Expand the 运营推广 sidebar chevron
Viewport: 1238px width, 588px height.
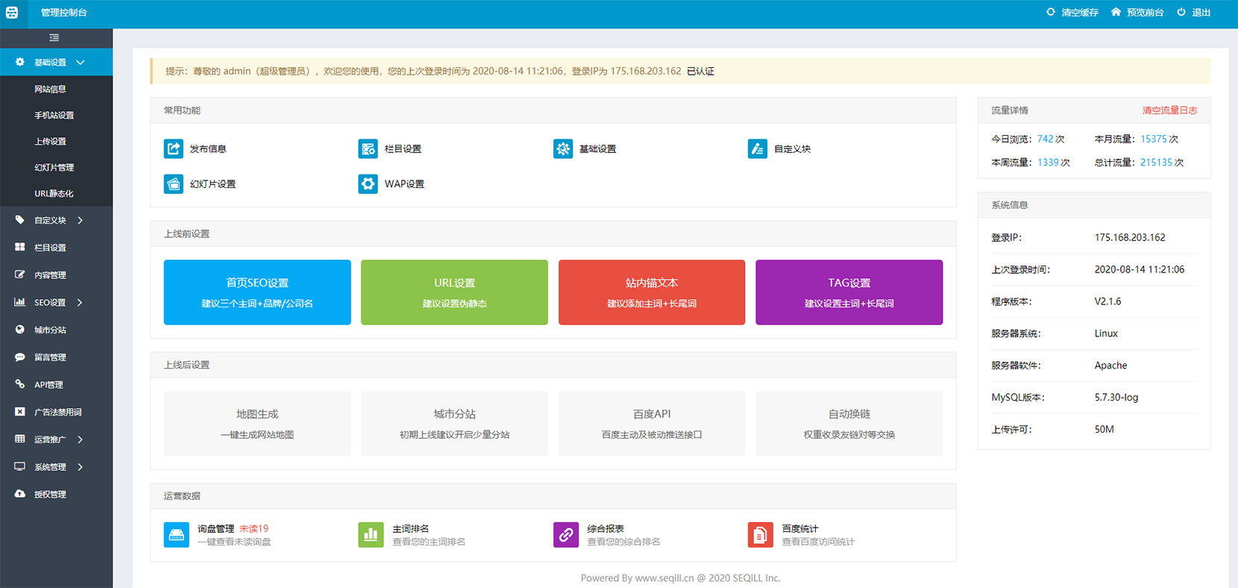[81, 440]
